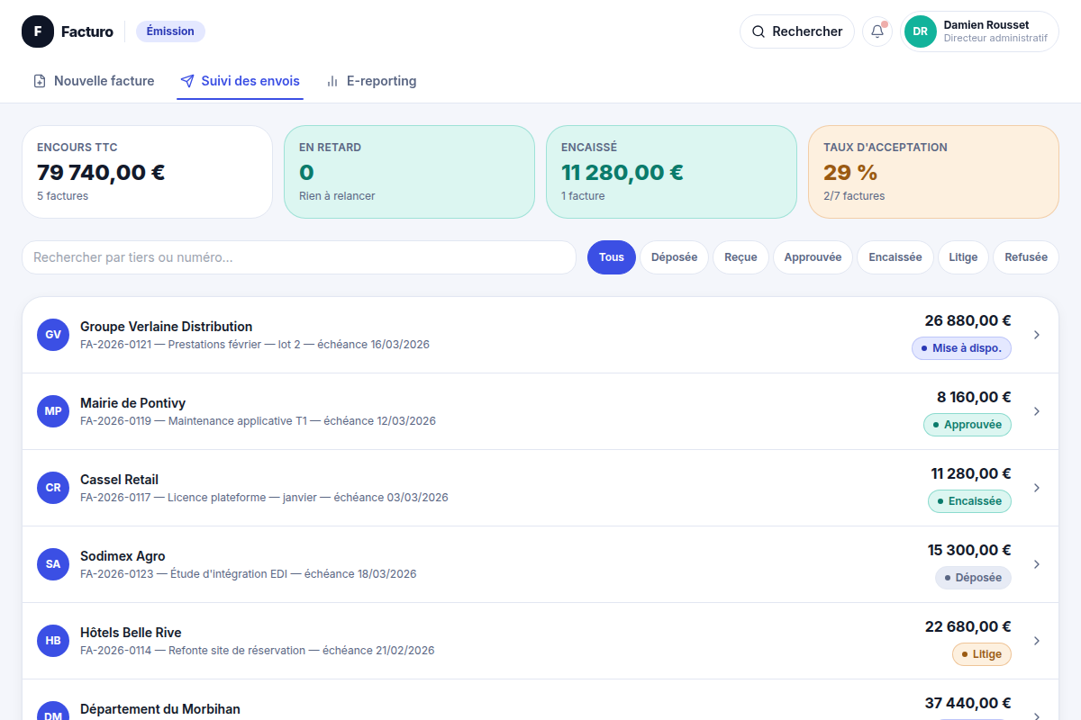Screen dimensions: 1081x720
Task: Click the MP avatar of Mairie de Pontivy
Action: 53,411
